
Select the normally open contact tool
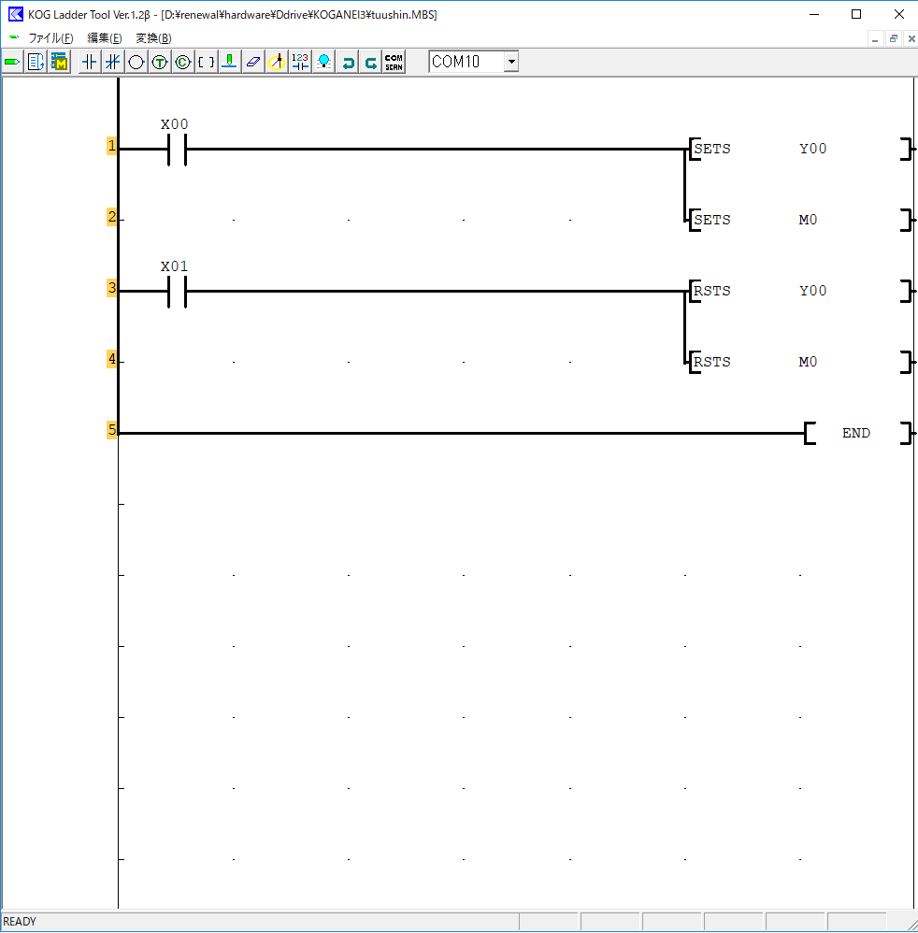pos(89,63)
